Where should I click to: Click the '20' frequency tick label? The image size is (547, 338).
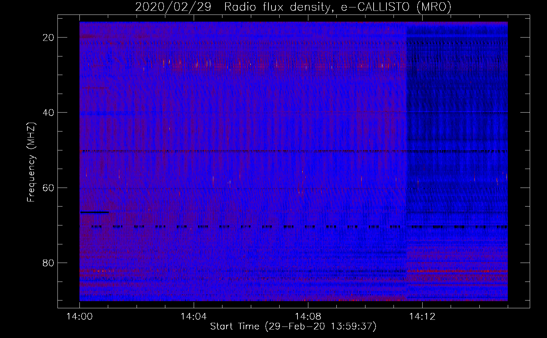(x=48, y=38)
